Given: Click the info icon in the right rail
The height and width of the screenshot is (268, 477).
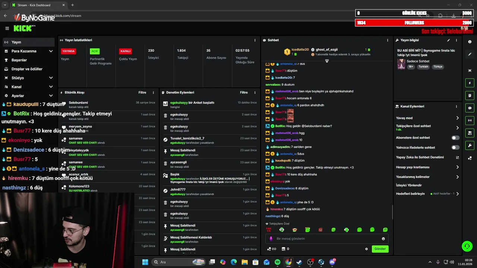Looking at the screenshot, I should tap(470, 42).
